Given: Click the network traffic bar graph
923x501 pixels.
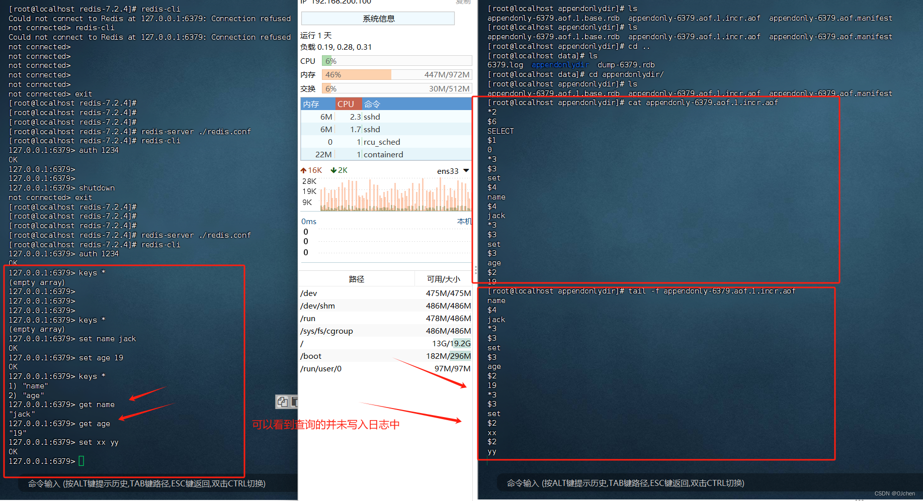Looking at the screenshot, I should click(395, 195).
